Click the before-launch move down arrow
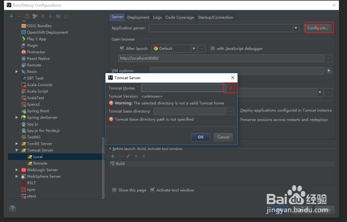 pyautogui.click(x=144, y=156)
